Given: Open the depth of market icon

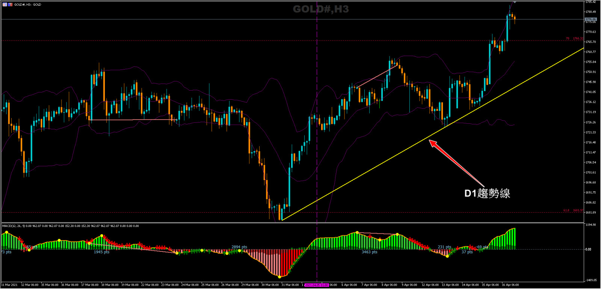Looking at the screenshot, I should click(x=5, y=5).
